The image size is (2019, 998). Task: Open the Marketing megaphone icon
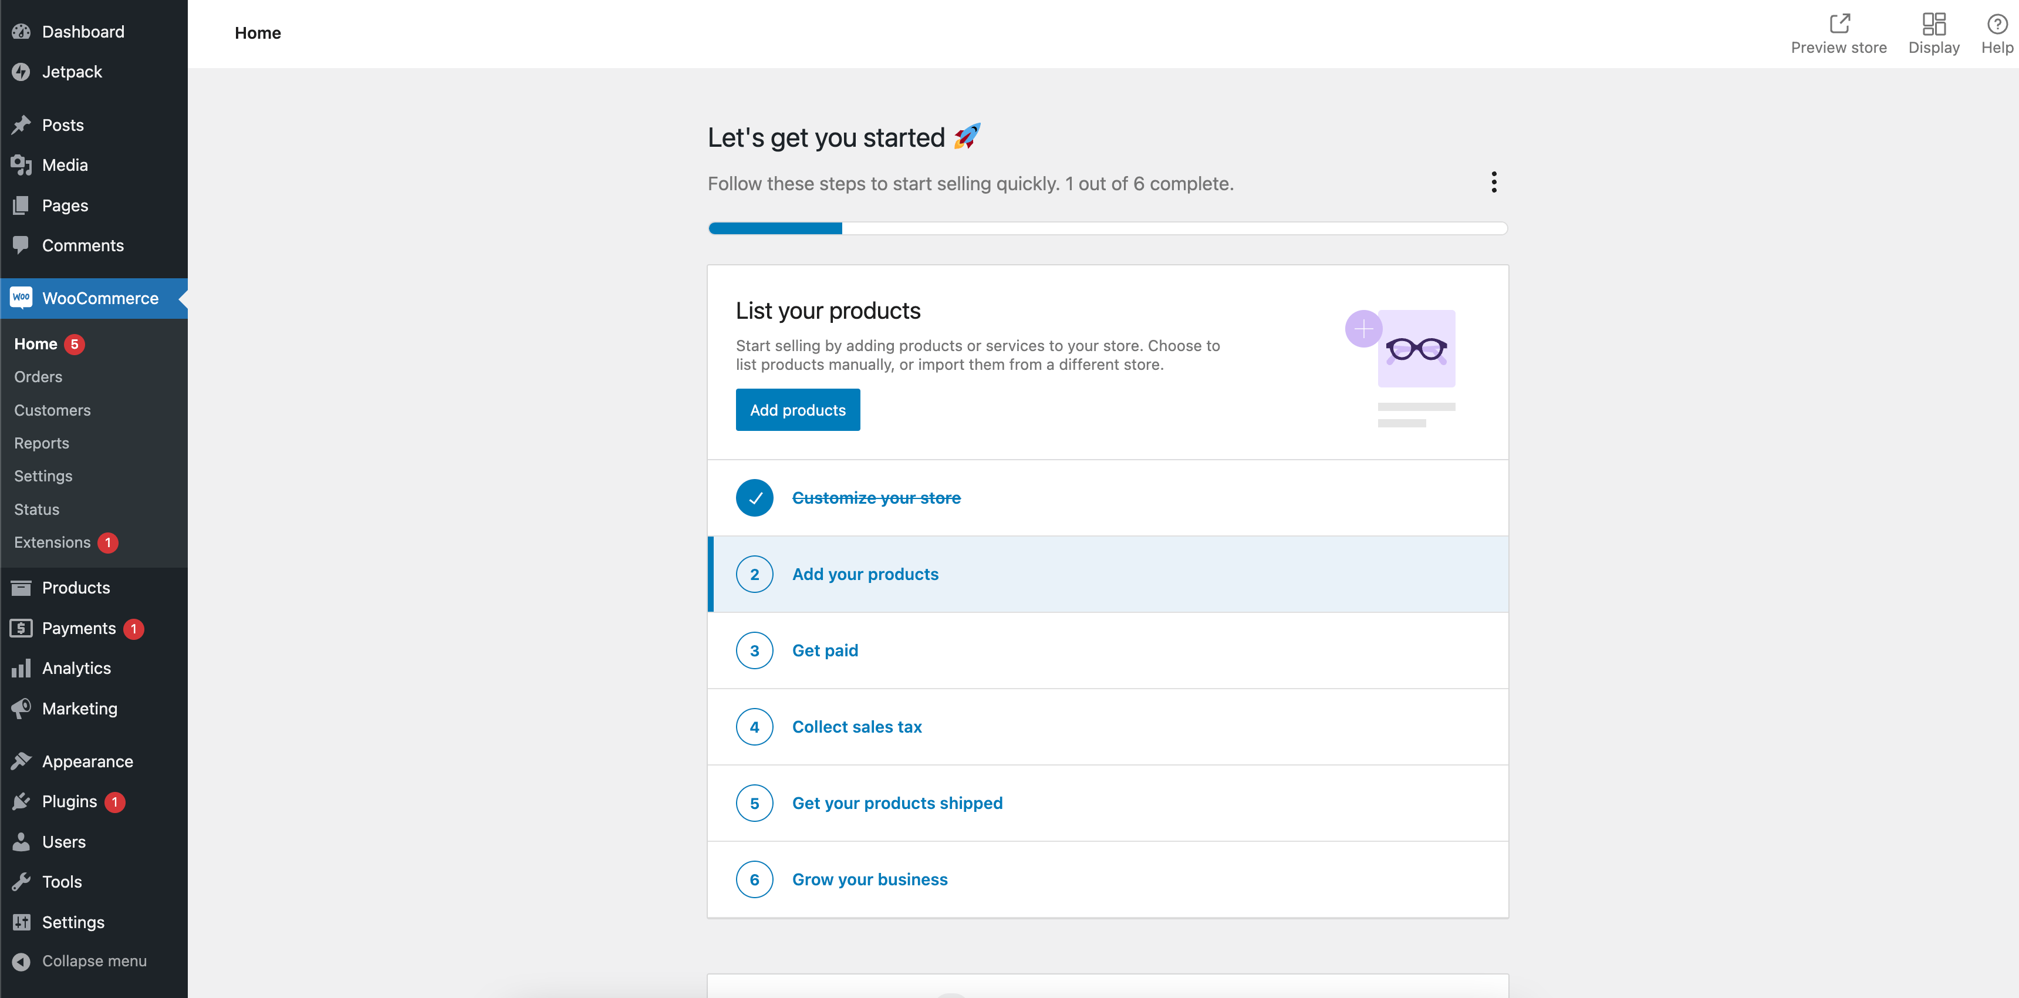[21, 708]
